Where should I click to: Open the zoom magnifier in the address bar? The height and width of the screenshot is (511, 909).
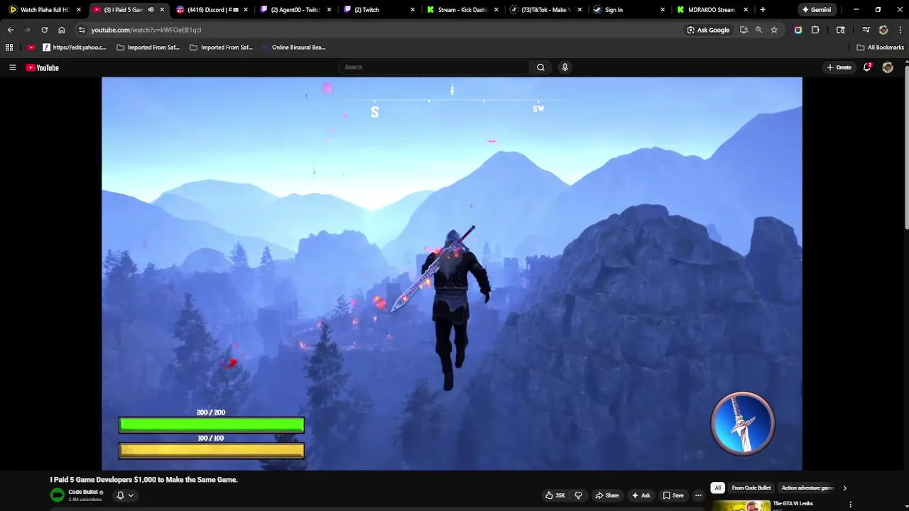[x=758, y=30]
